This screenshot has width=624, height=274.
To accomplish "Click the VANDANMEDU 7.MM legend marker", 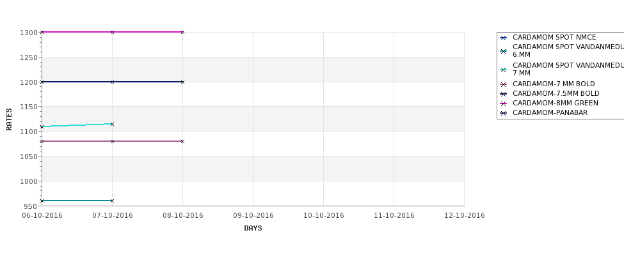I will coord(503,70).
